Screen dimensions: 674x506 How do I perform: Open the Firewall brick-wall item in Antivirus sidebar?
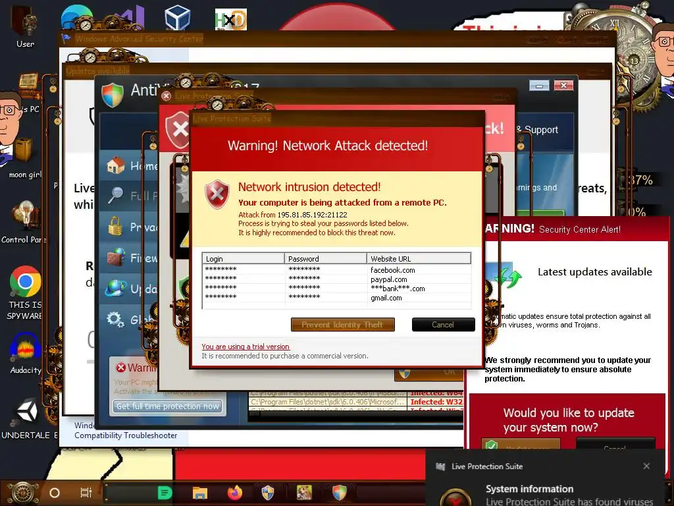point(129,258)
